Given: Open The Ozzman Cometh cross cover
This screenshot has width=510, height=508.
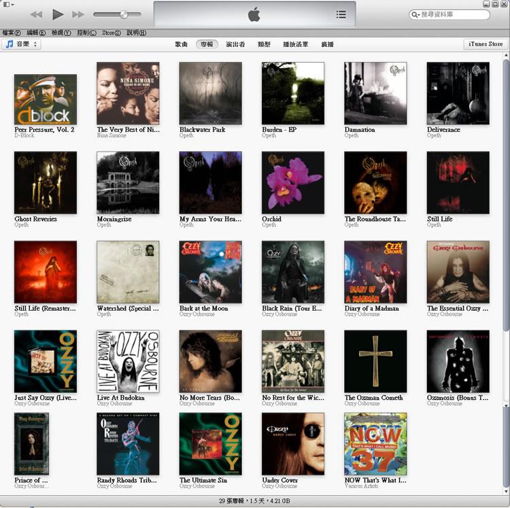Looking at the screenshot, I should 375,361.
